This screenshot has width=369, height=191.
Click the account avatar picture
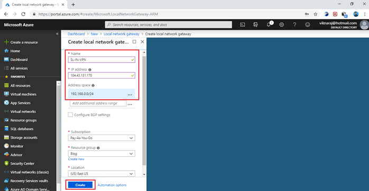coord(365,25)
